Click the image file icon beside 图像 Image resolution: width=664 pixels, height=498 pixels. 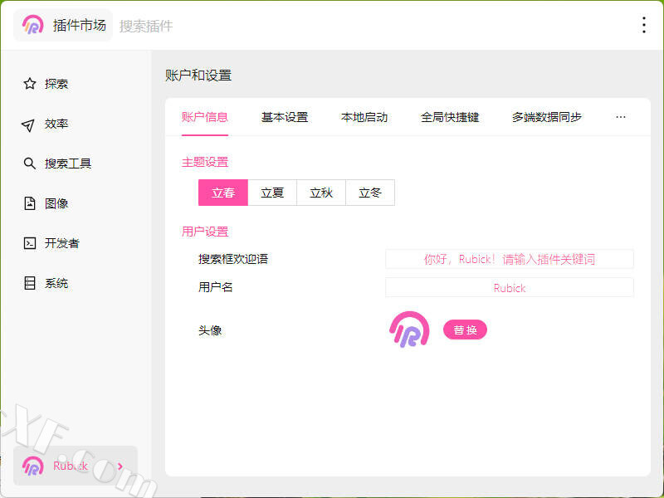pyautogui.click(x=30, y=203)
